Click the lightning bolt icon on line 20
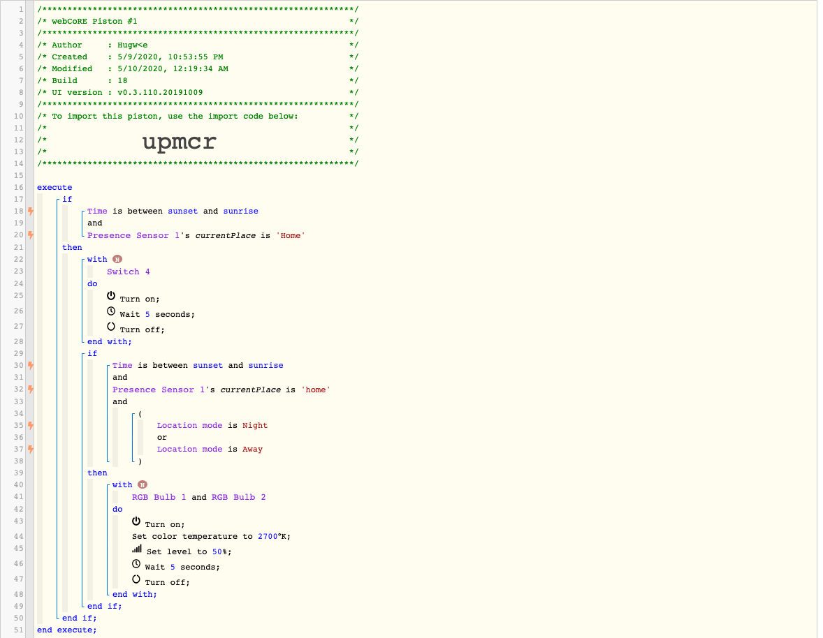The width and height of the screenshot is (823, 638). pos(31,235)
